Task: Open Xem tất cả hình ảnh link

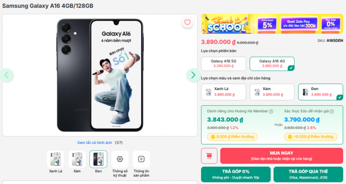Action: [94, 142]
